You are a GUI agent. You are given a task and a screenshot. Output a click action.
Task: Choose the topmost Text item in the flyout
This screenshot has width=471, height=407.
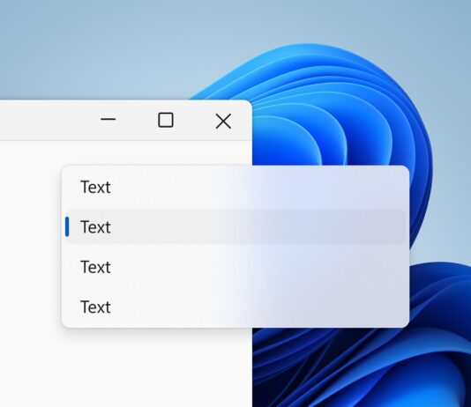click(x=235, y=187)
